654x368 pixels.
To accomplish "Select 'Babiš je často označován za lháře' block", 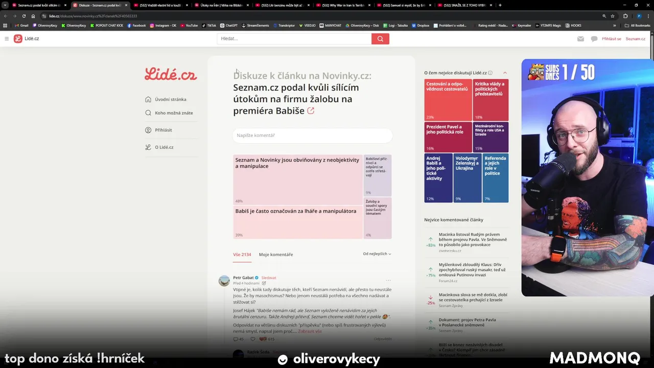I will [x=298, y=222].
